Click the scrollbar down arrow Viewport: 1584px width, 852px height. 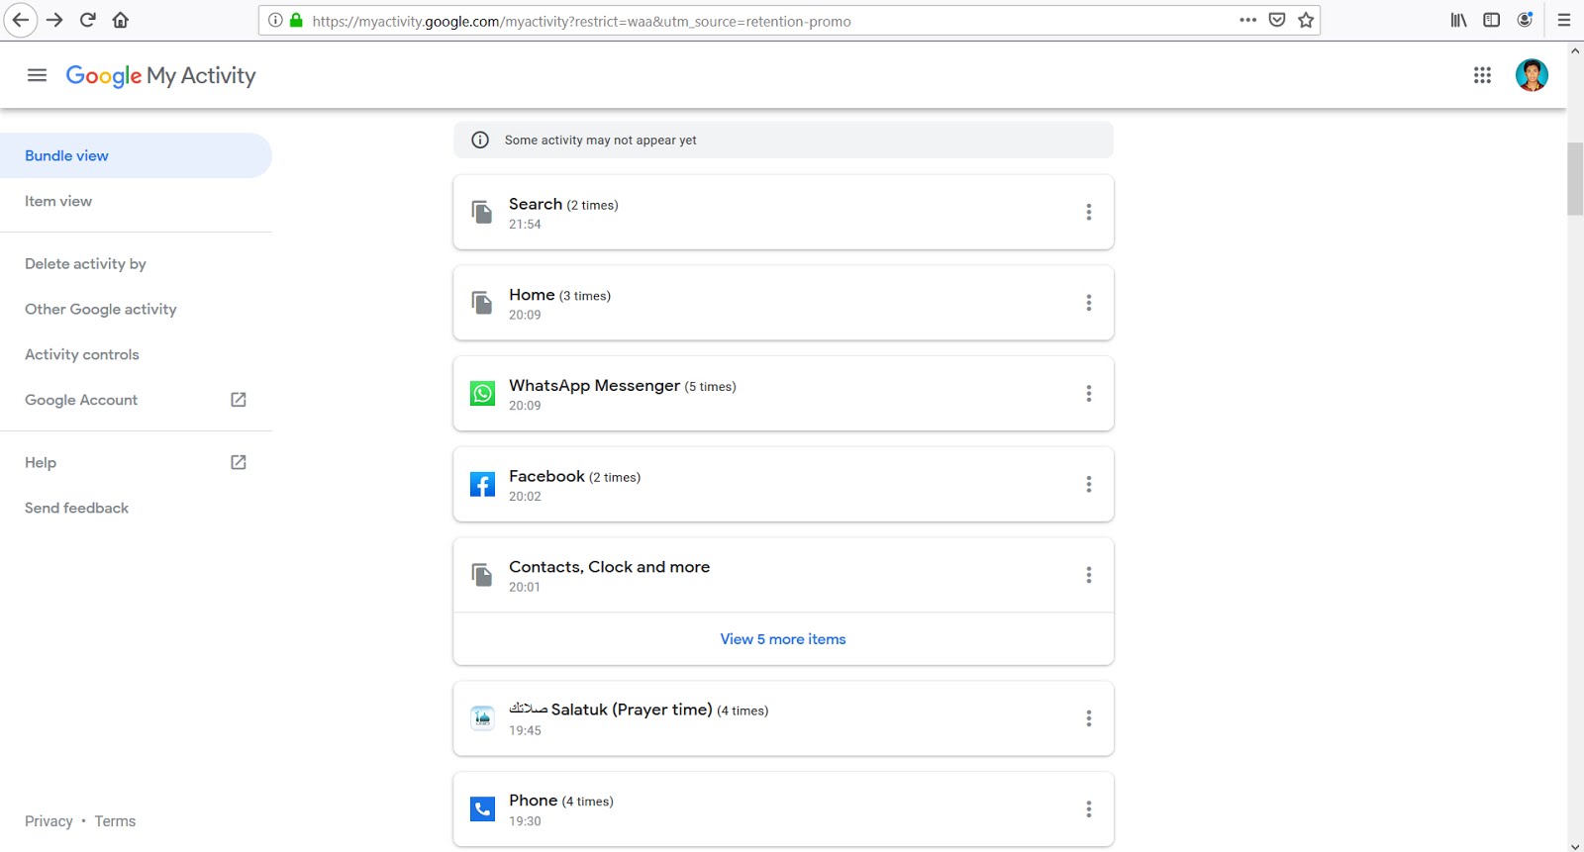coord(1575,846)
